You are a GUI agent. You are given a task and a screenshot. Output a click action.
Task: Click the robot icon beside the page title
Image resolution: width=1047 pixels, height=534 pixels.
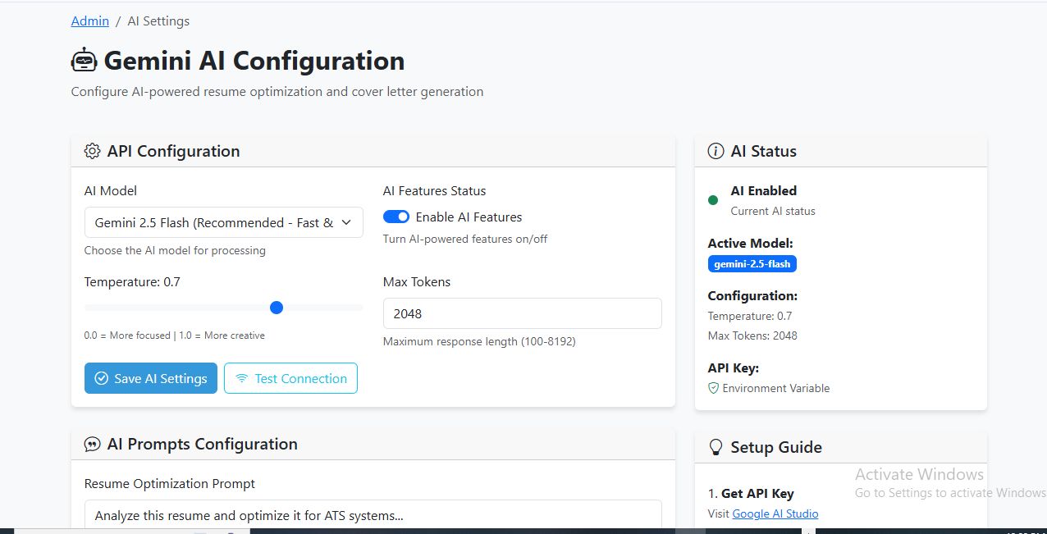84,62
